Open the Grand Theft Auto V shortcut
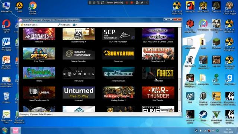238x134 pixels. (216, 117)
